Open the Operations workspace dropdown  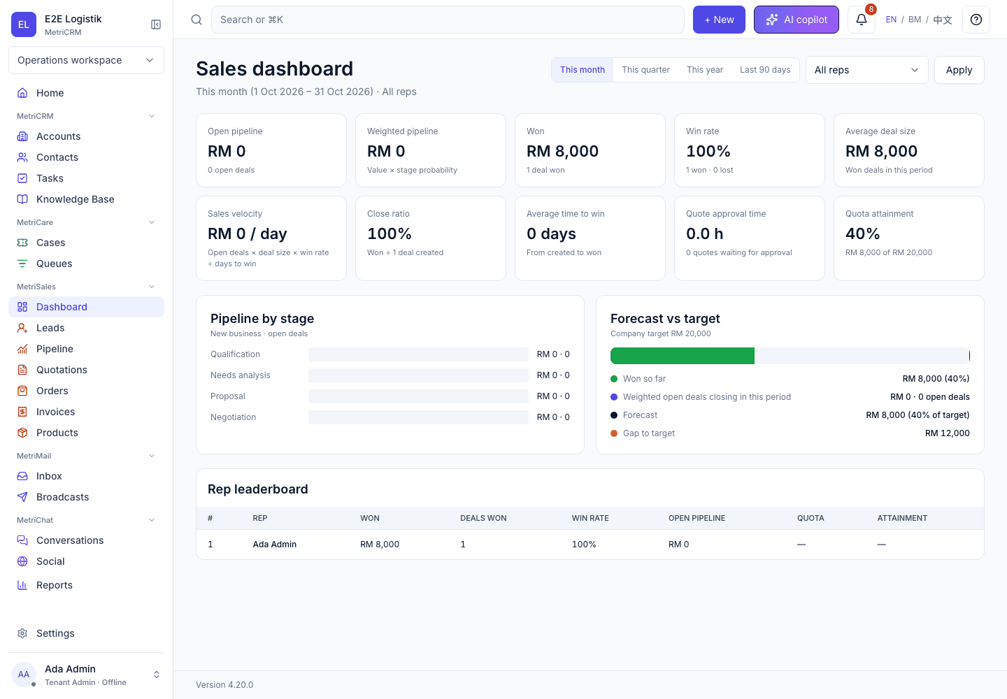[86, 60]
